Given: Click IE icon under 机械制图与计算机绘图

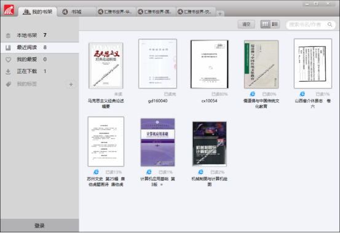Looking at the screenshot, I should click(201, 172).
